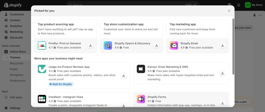Click the 'Top product sourcing app' heading
Screen dimensions: 265x112
[x=56, y=24]
